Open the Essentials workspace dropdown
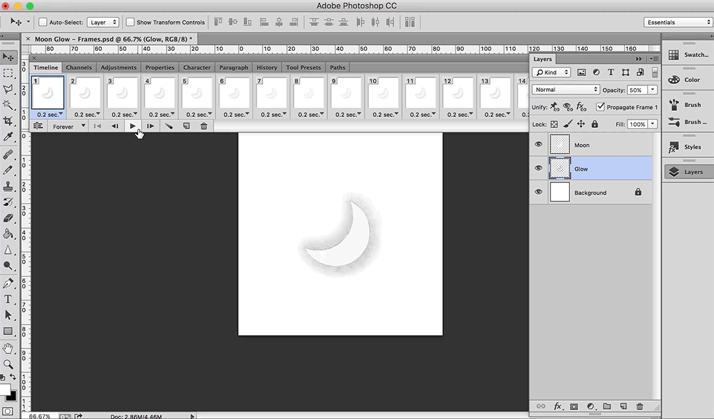Screen dimensions: 714x419 tap(678, 22)
